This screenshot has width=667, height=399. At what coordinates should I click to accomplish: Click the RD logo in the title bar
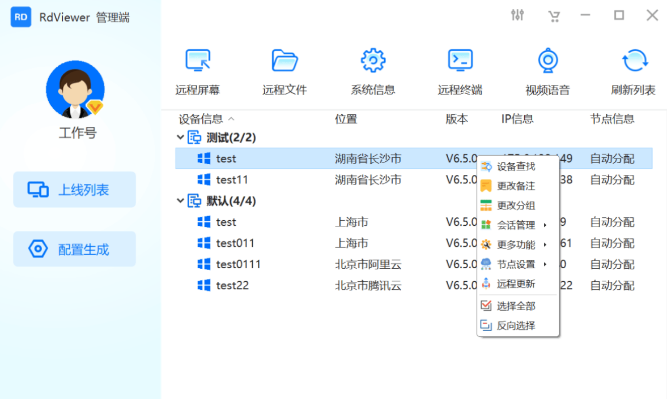[x=20, y=17]
